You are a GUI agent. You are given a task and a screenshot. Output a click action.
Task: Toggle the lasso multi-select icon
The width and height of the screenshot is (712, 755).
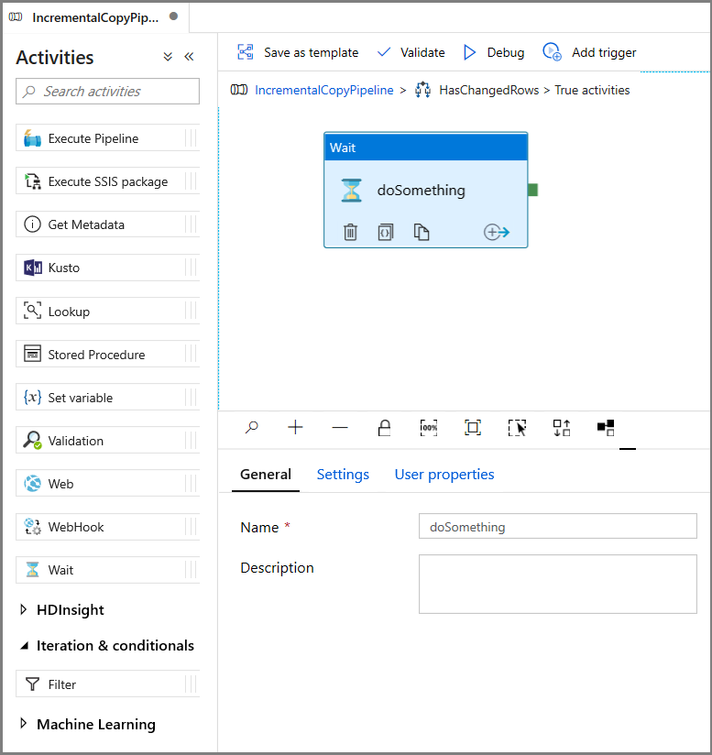click(x=517, y=427)
